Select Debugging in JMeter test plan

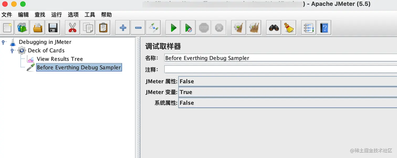45,42
